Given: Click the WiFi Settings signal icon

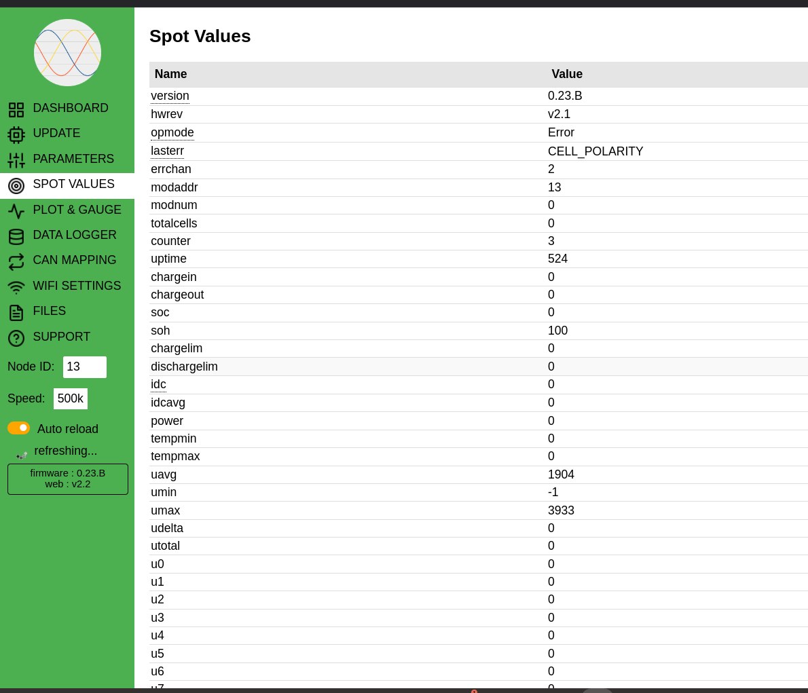Looking at the screenshot, I should pyautogui.click(x=16, y=287).
